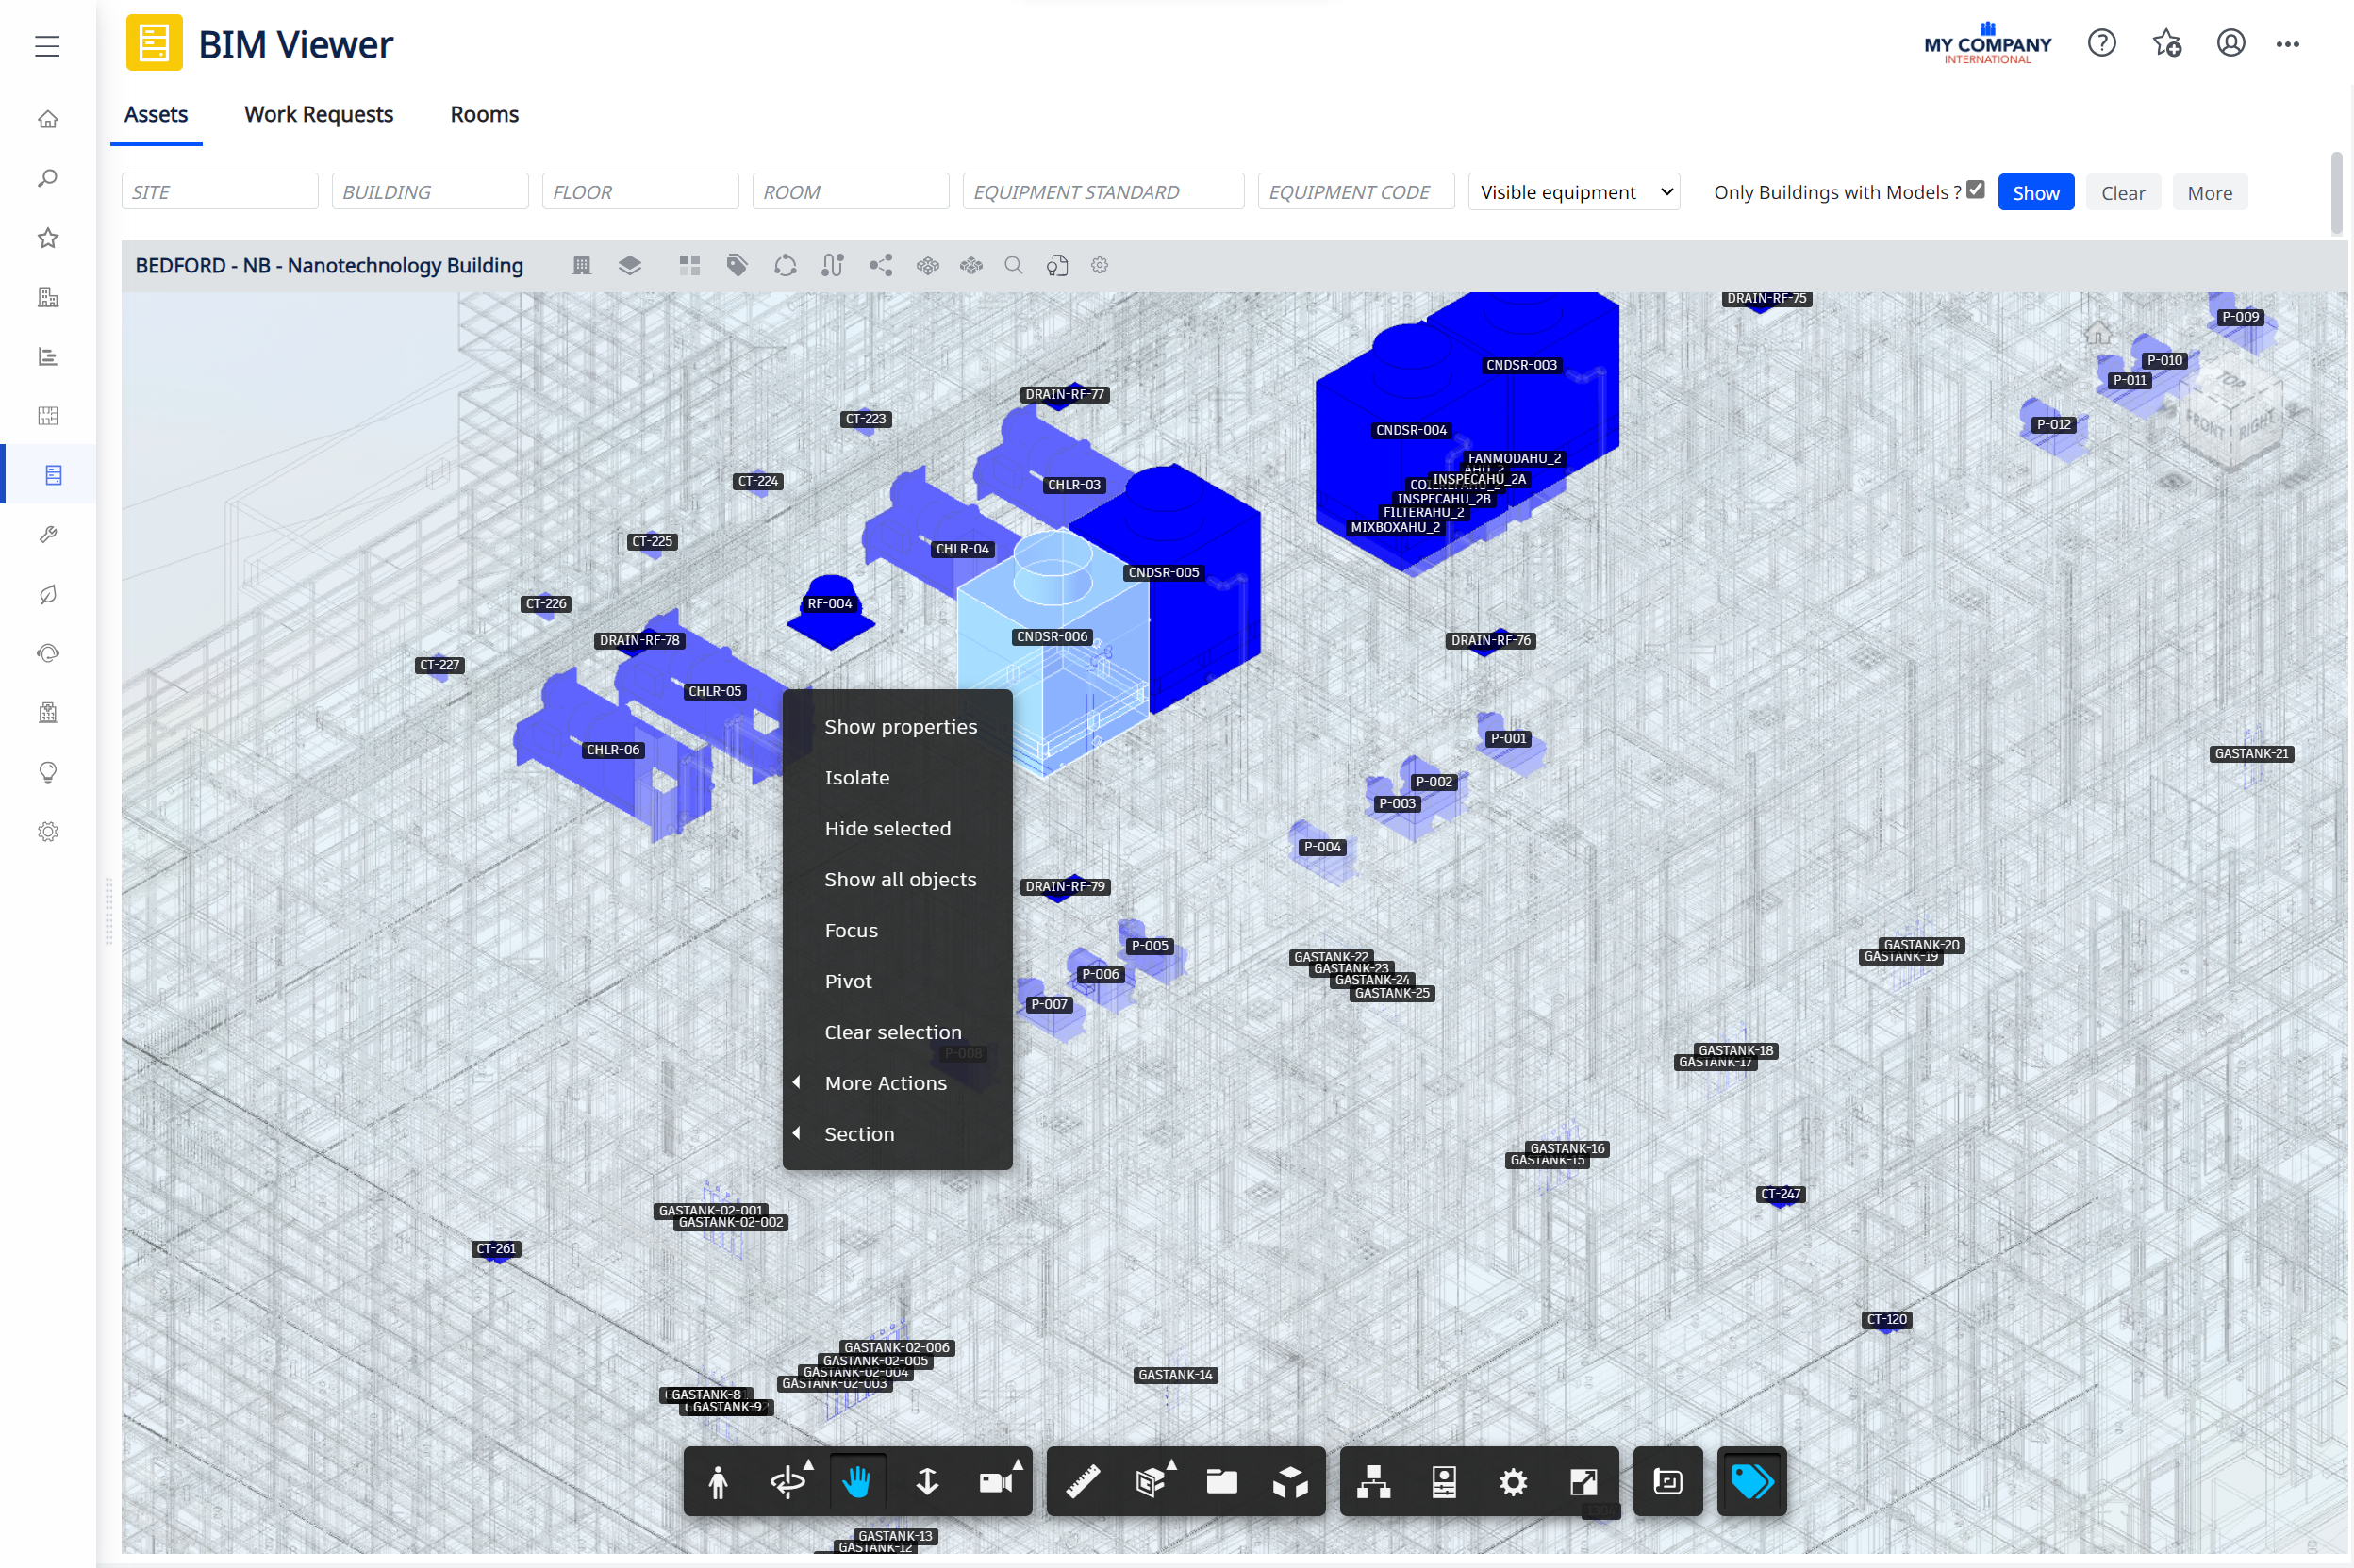2354x1568 pixels.
Task: Switch to the Work Requests tab
Action: pyautogui.click(x=318, y=114)
